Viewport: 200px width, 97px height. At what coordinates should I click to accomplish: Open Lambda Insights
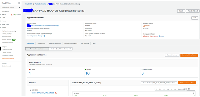[x=7, y=53]
